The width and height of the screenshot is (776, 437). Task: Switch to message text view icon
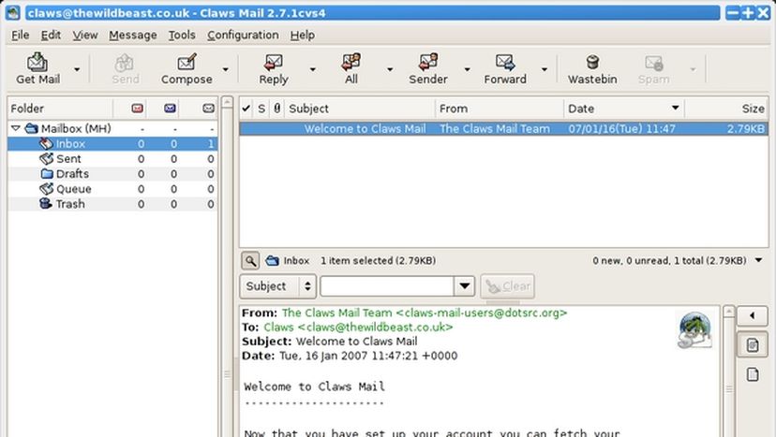[x=751, y=345]
